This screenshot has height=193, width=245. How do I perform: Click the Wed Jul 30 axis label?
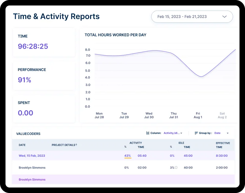(149, 115)
